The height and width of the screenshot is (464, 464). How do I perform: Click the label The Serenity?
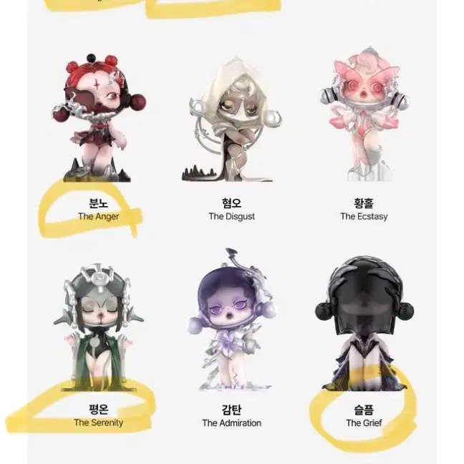pyautogui.click(x=99, y=422)
